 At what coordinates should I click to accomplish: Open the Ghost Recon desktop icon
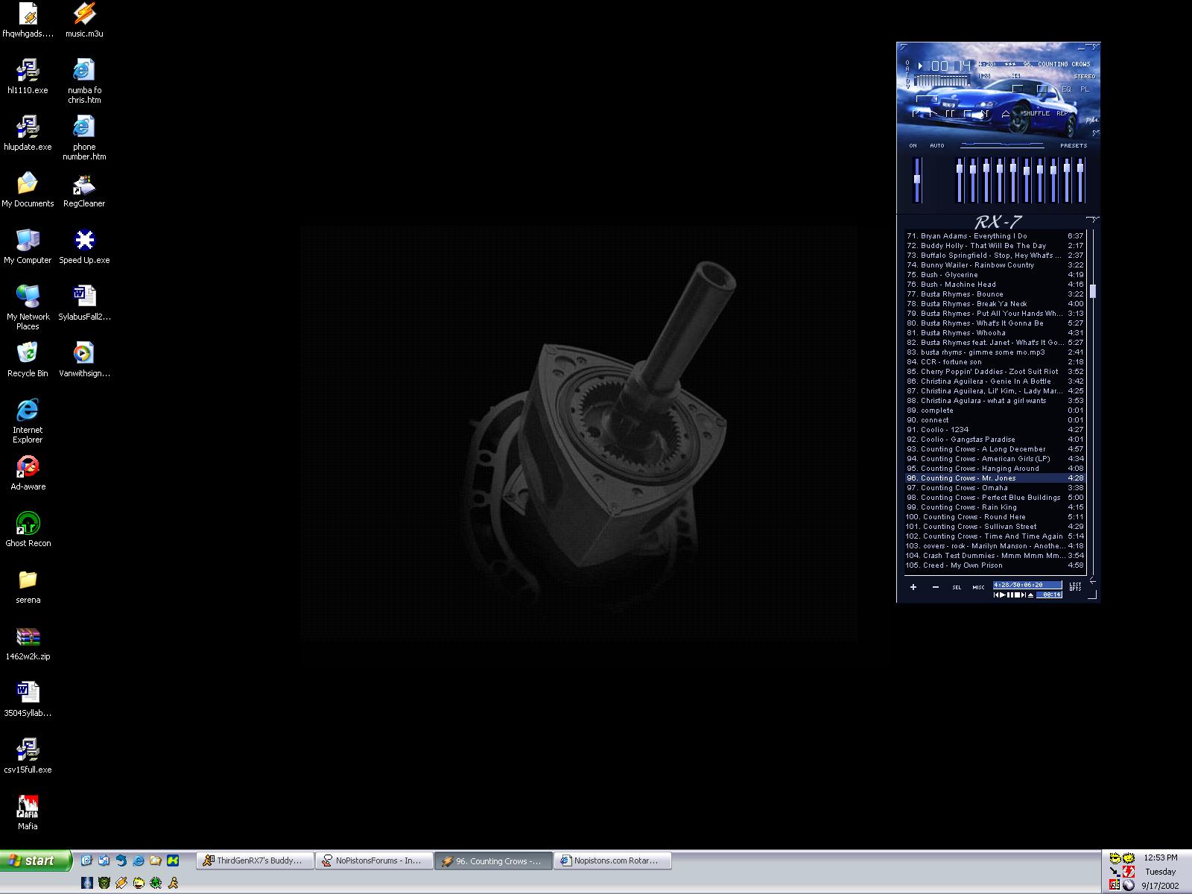point(28,524)
